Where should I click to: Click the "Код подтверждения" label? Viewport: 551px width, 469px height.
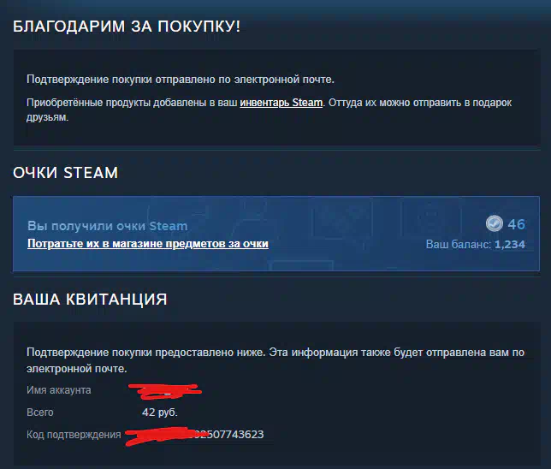(x=74, y=435)
